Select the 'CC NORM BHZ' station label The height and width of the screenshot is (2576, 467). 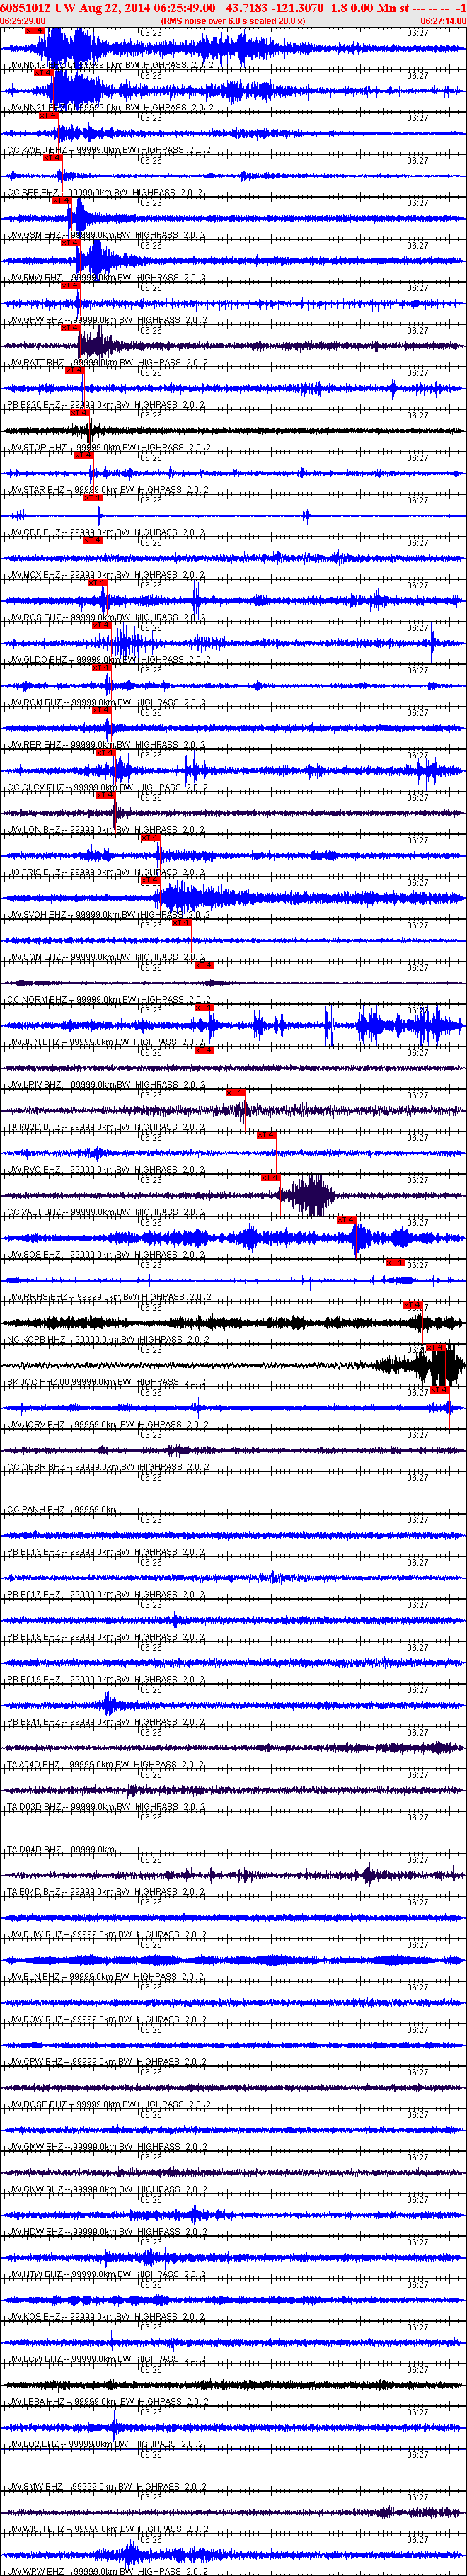tap(36, 1000)
